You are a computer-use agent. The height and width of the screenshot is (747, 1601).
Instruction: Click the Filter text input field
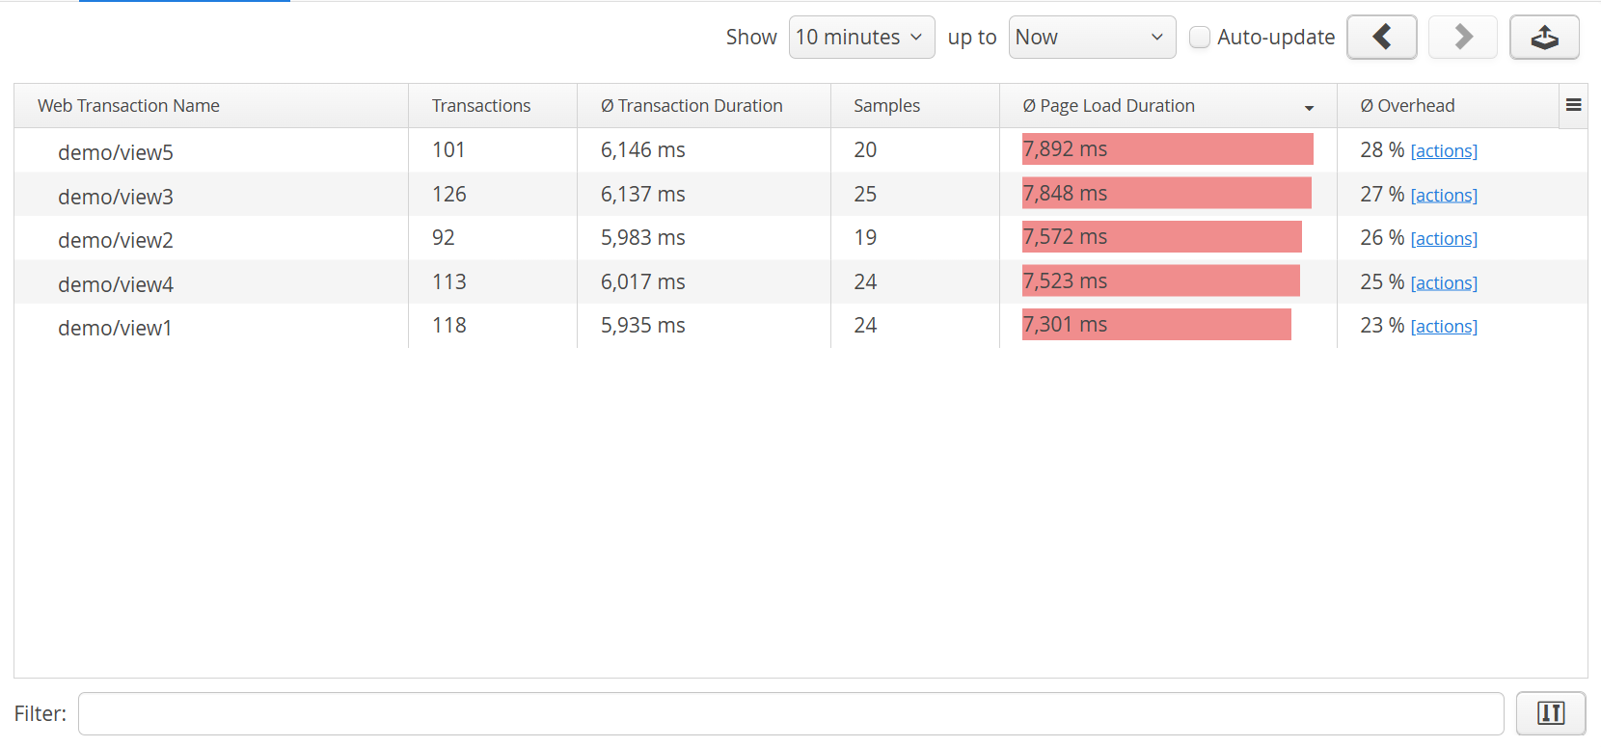(x=791, y=713)
